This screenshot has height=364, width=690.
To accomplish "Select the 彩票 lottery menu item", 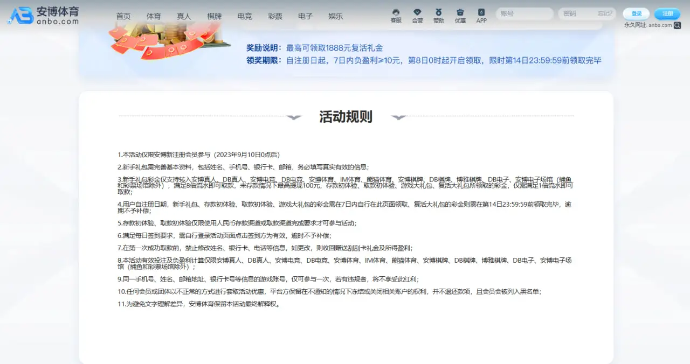I will (275, 16).
